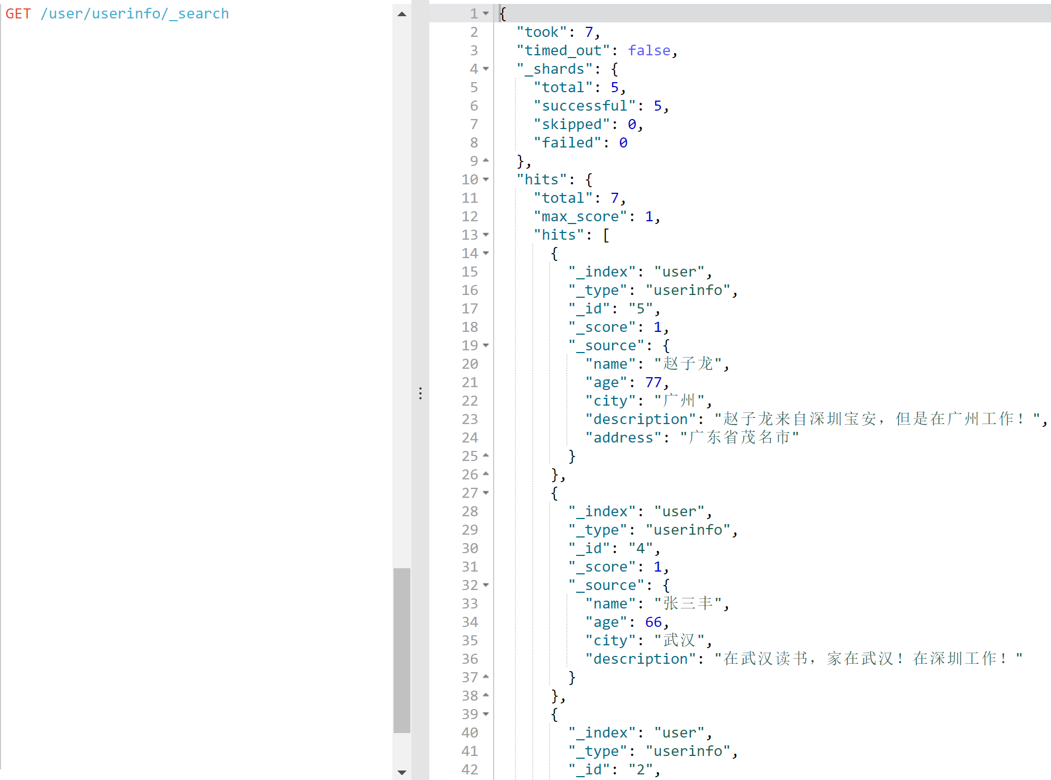Click "userinfo" value on line 16
Image resolution: width=1051 pixels, height=780 pixels.
[x=688, y=291]
